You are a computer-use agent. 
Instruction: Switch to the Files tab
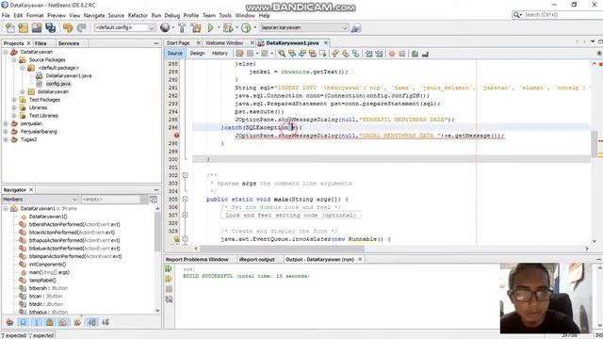point(41,43)
